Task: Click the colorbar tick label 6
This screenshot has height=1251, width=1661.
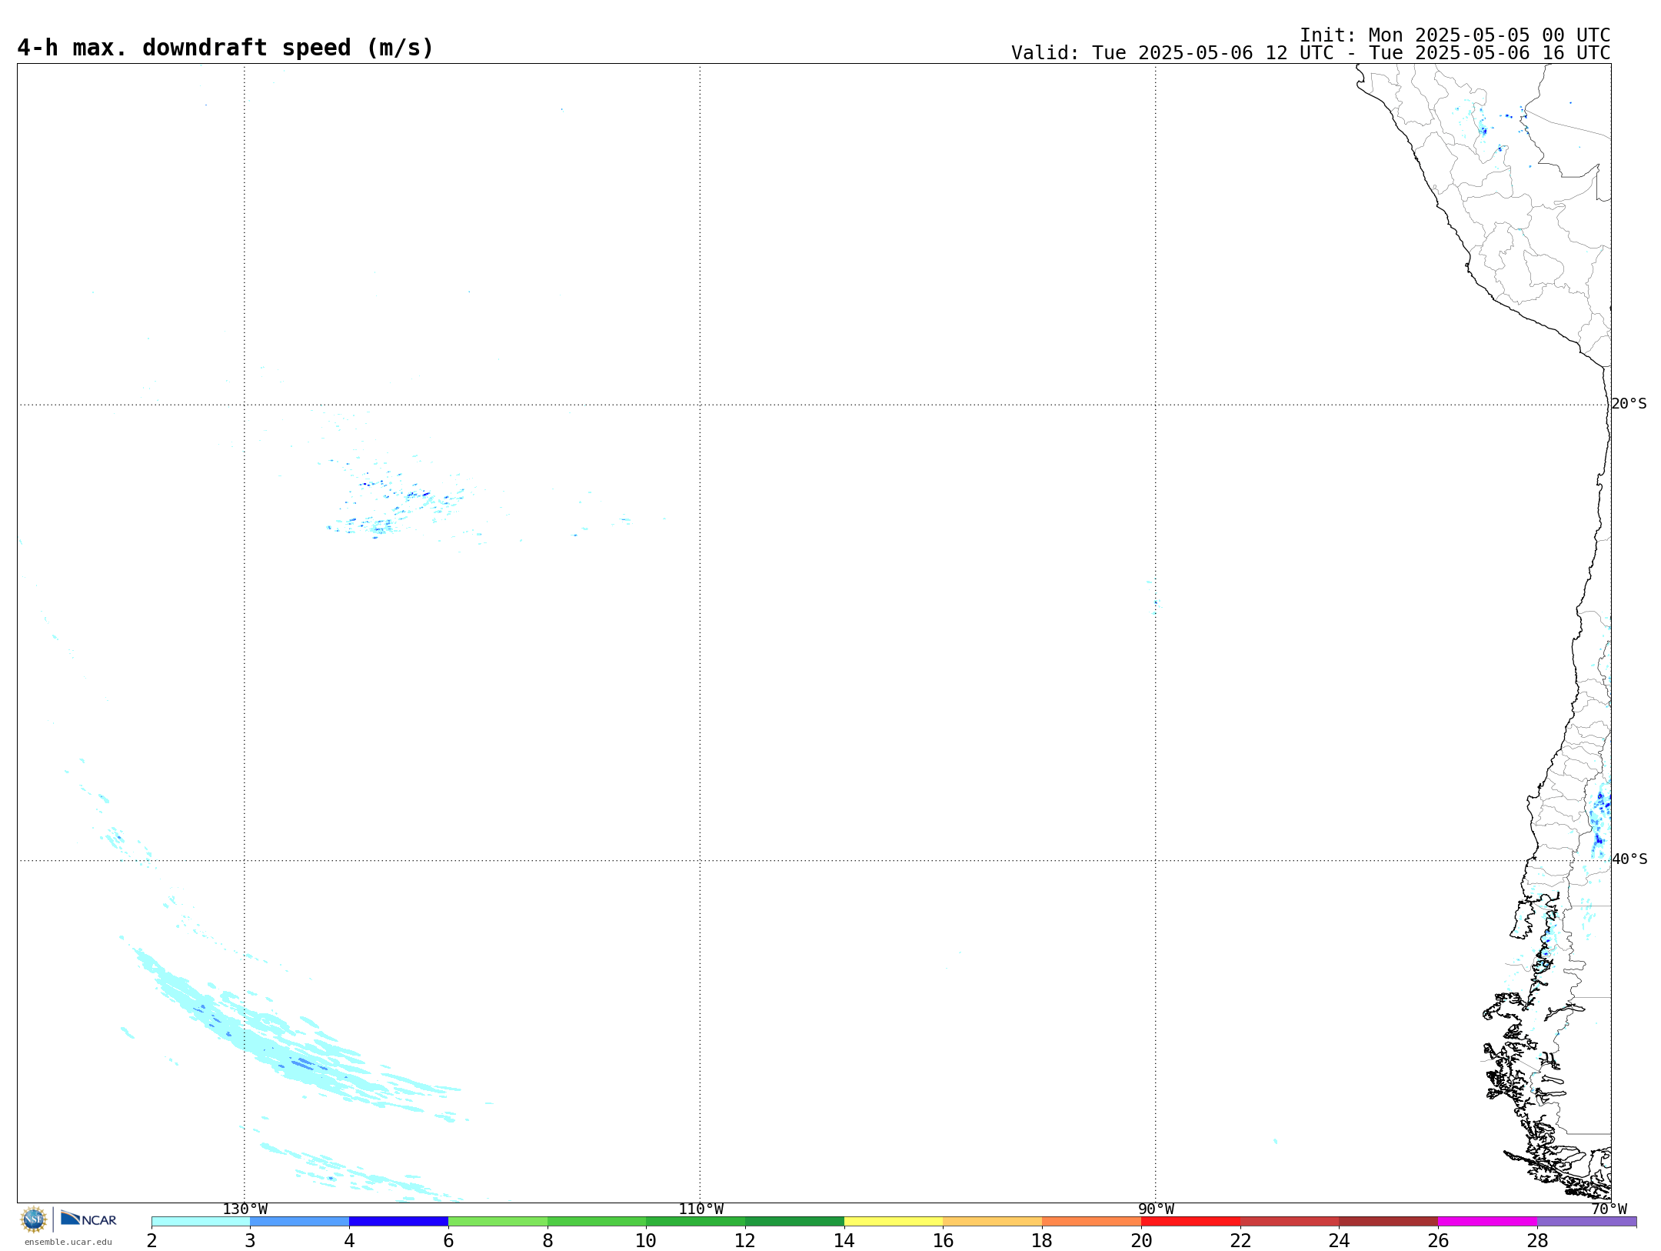Action: [x=448, y=1240]
